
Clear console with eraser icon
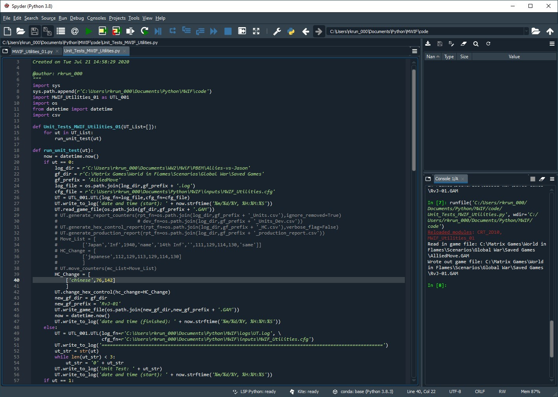point(542,179)
